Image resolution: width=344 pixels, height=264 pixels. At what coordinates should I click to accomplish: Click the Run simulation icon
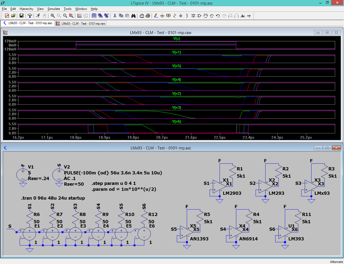click(38, 16)
